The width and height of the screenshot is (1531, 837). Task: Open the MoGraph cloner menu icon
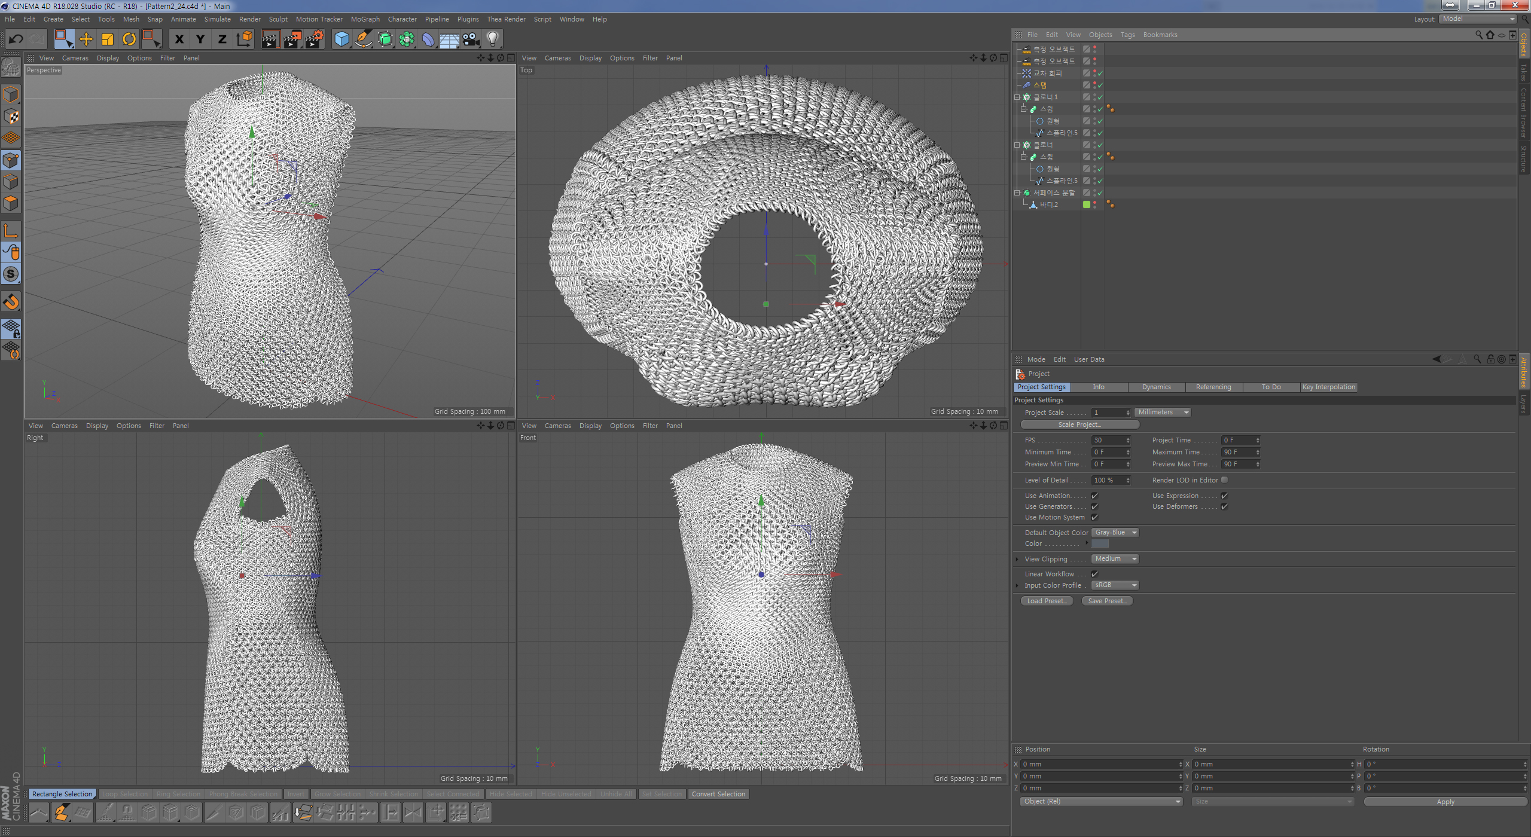pos(407,39)
